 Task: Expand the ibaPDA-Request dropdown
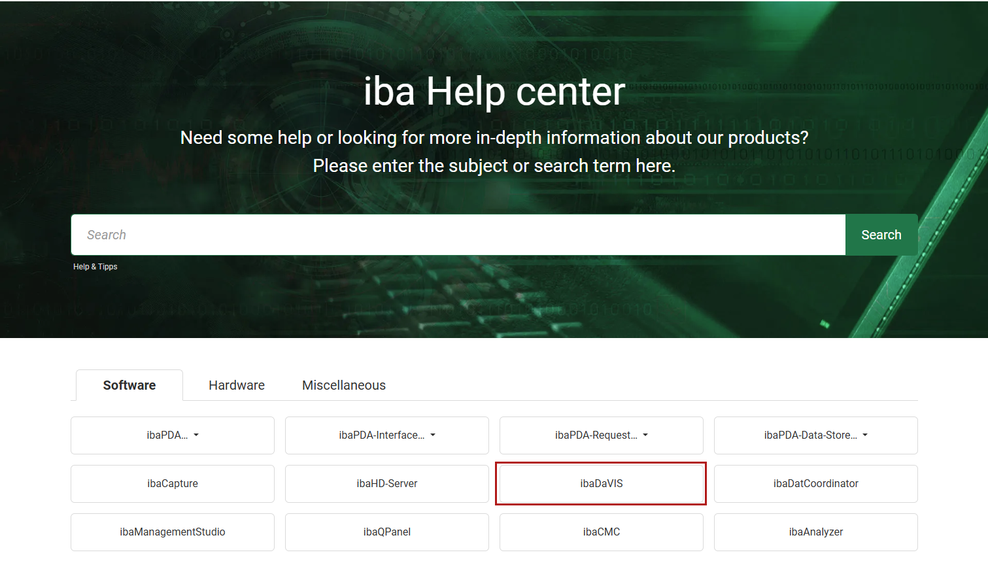pos(602,435)
